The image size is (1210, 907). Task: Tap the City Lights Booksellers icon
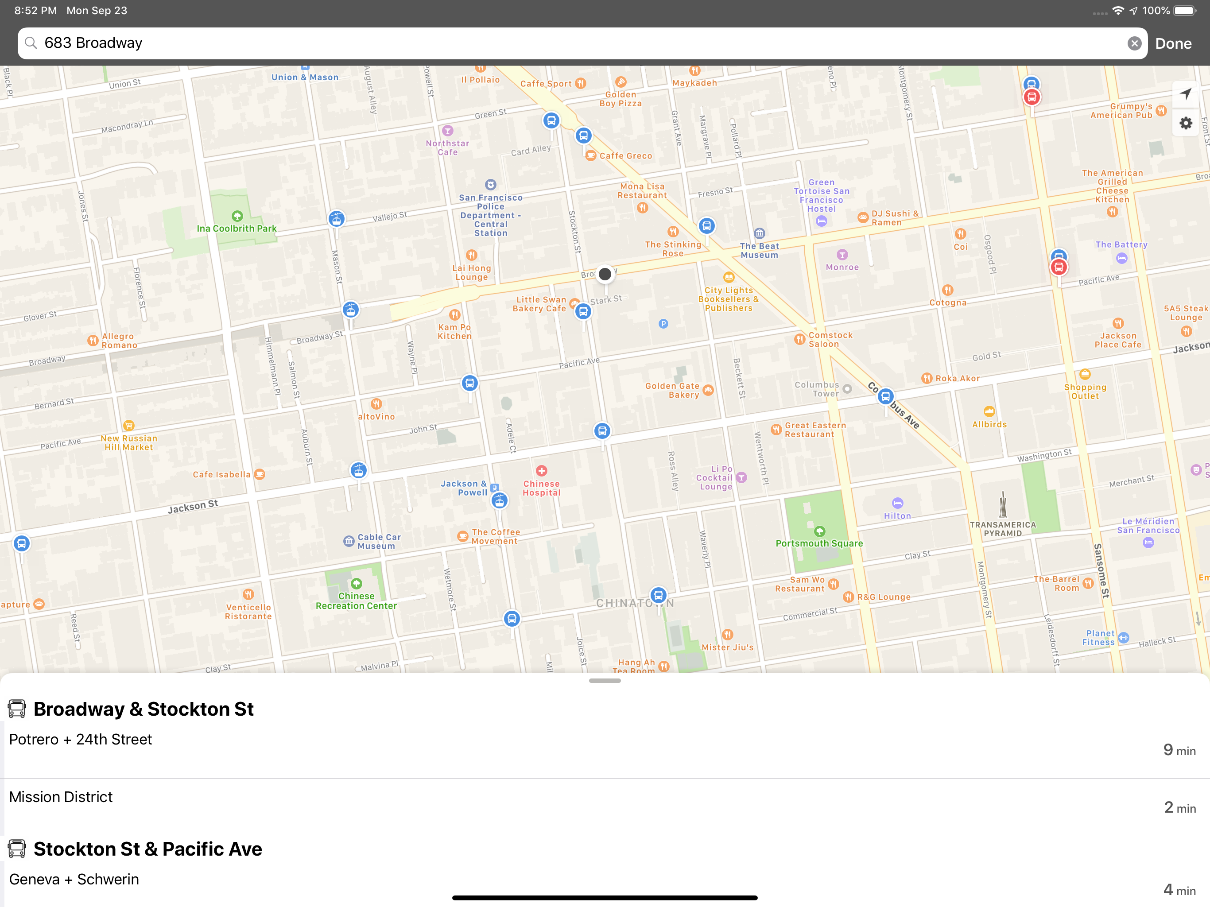pos(729,277)
